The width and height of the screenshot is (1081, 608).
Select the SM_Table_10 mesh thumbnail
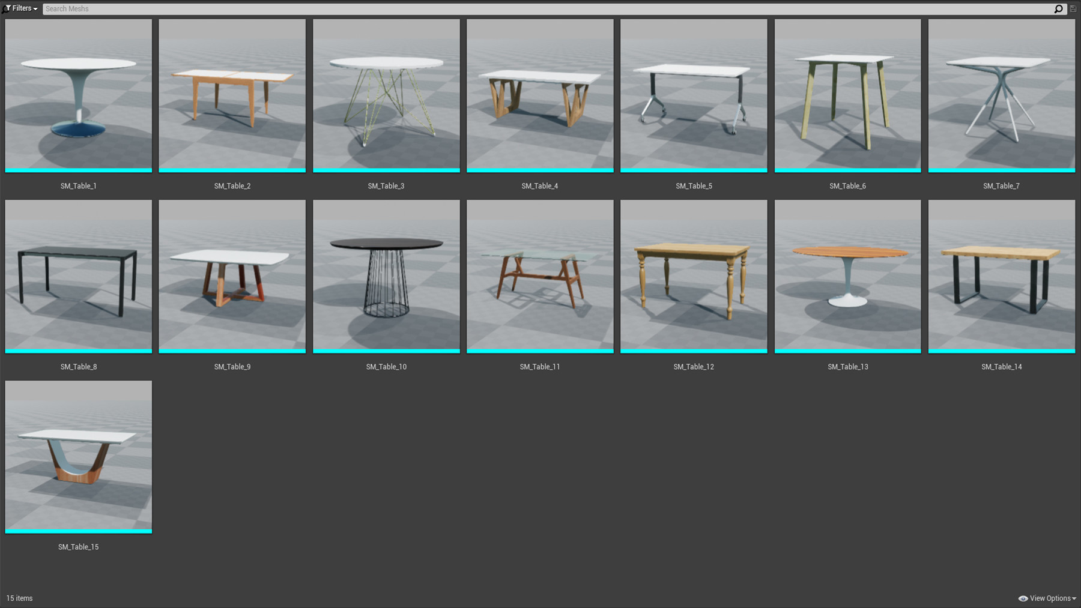pyautogui.click(x=386, y=277)
